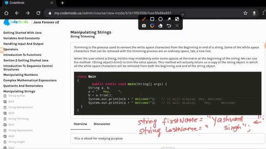The image size is (266, 149).
Task: Select the circle shape tool
Action: tap(160, 19)
